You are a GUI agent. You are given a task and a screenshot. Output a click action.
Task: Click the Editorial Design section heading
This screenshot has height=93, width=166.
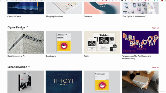pos(17,67)
